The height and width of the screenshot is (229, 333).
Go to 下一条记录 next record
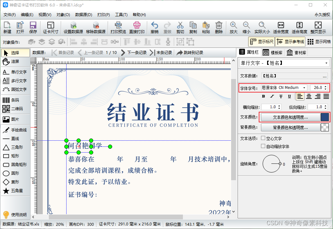tap(134, 52)
